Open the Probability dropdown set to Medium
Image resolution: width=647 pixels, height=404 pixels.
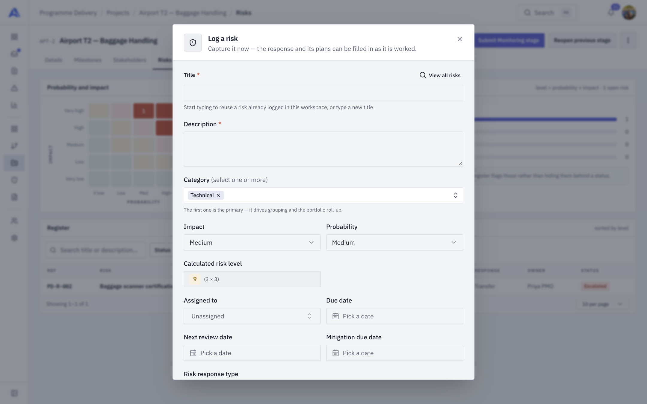394,242
